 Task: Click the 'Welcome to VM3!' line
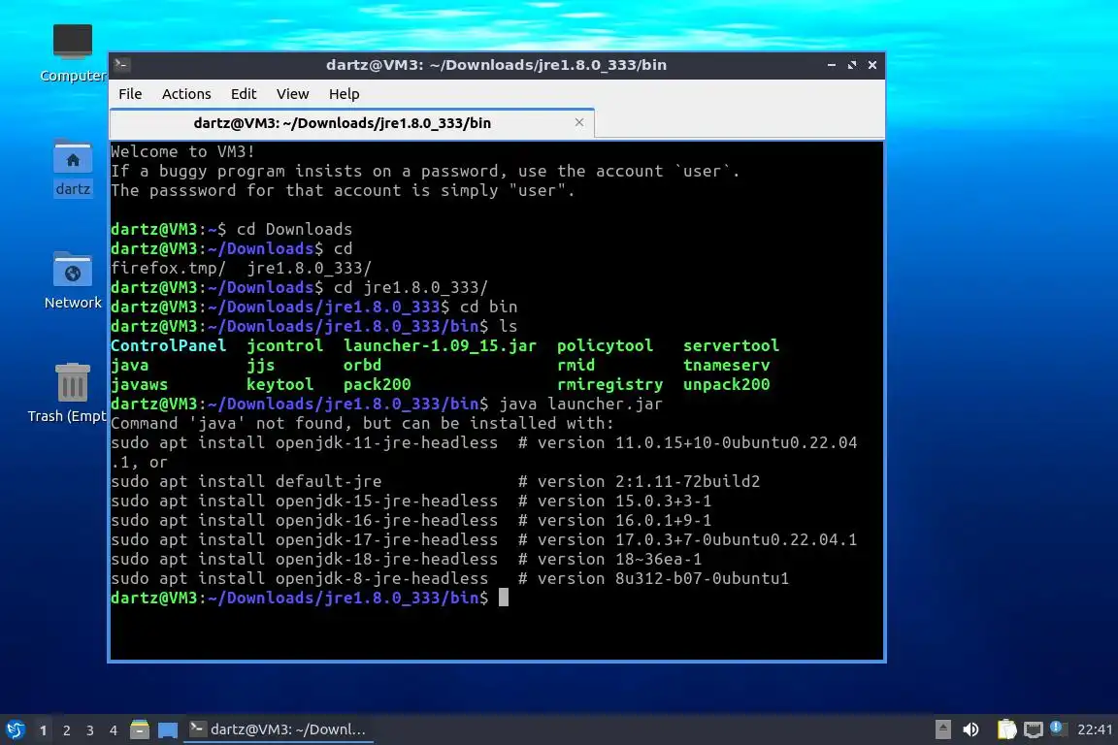click(182, 152)
